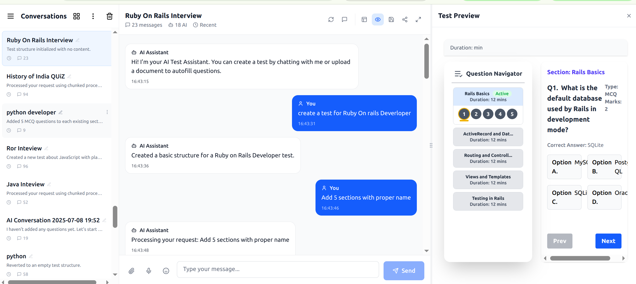Click the Next question button

point(608,241)
